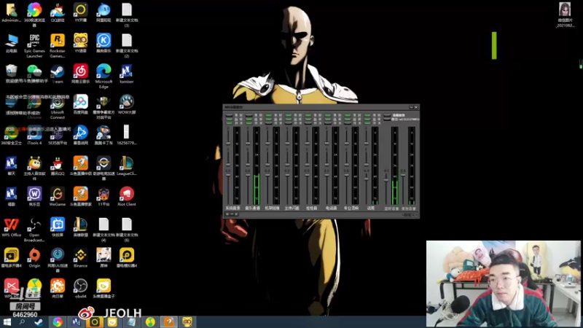583x328 pixels.
Task: Switch to the kX mixer taskbar button
Action: (77, 322)
